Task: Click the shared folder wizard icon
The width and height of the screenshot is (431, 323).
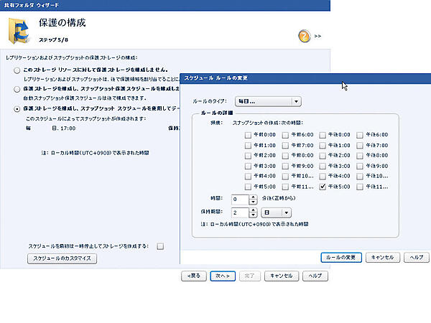Action: pos(19,31)
